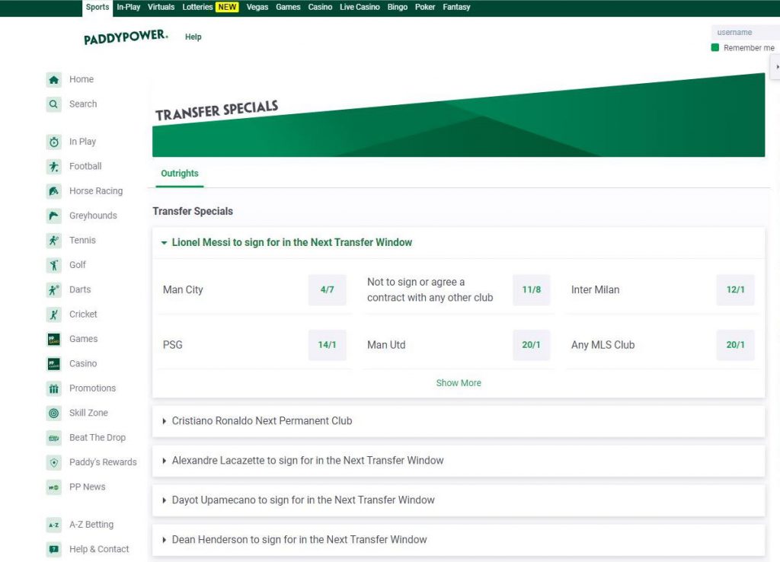Expand the collapsed panel arrow at right edge
The image size is (780, 562).
775,67
